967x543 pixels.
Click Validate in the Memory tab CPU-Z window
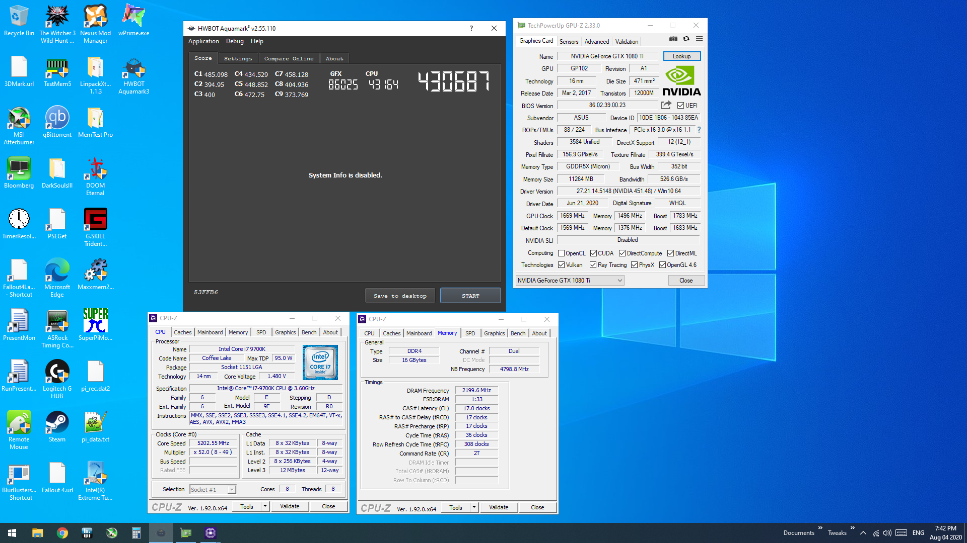point(499,507)
